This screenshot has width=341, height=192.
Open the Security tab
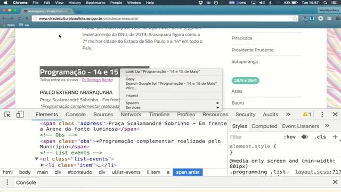tap(245, 114)
